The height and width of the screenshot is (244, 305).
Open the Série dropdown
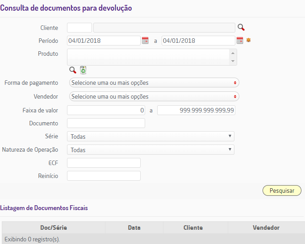pos(150,136)
